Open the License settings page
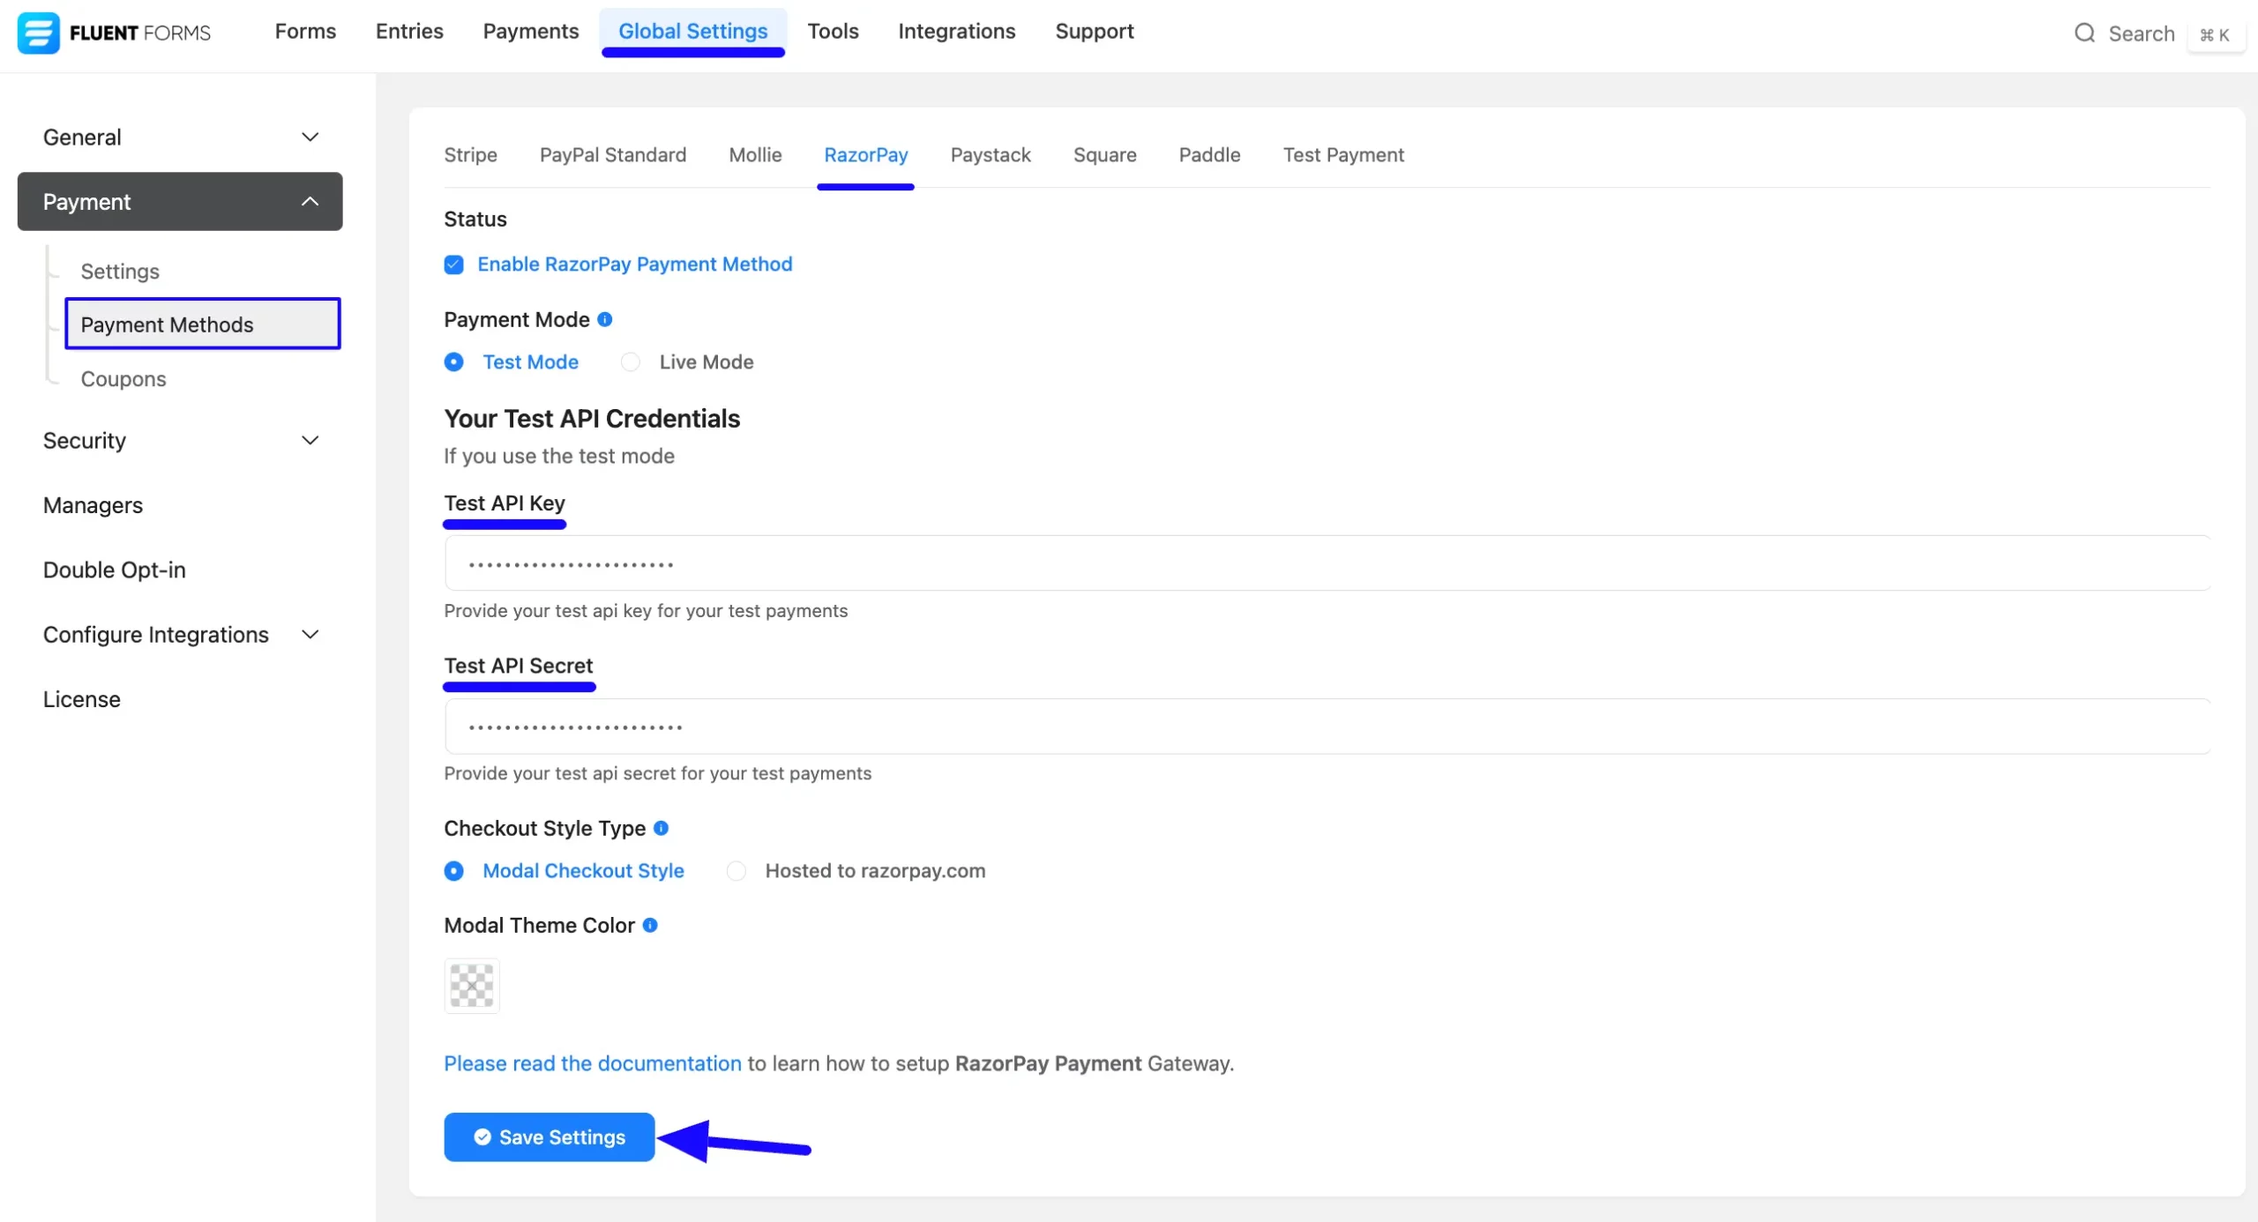Image resolution: width=2258 pixels, height=1222 pixels. pos(82,699)
